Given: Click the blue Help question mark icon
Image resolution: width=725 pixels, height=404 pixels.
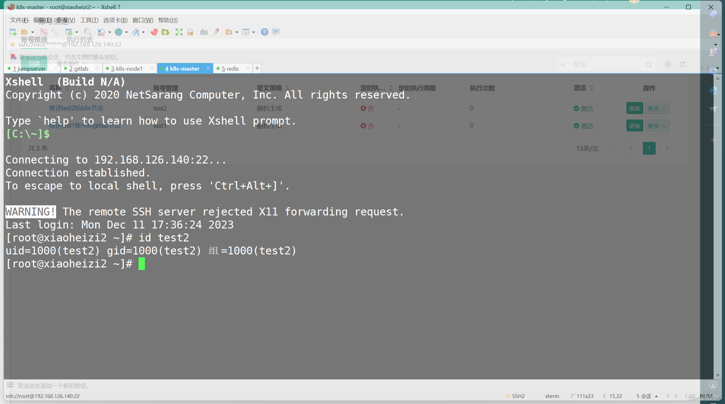Looking at the screenshot, I should point(264,32).
